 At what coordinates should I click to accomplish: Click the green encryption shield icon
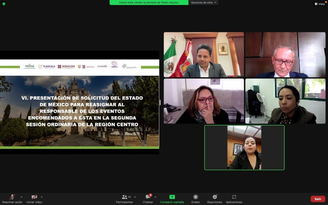pos(4,4)
